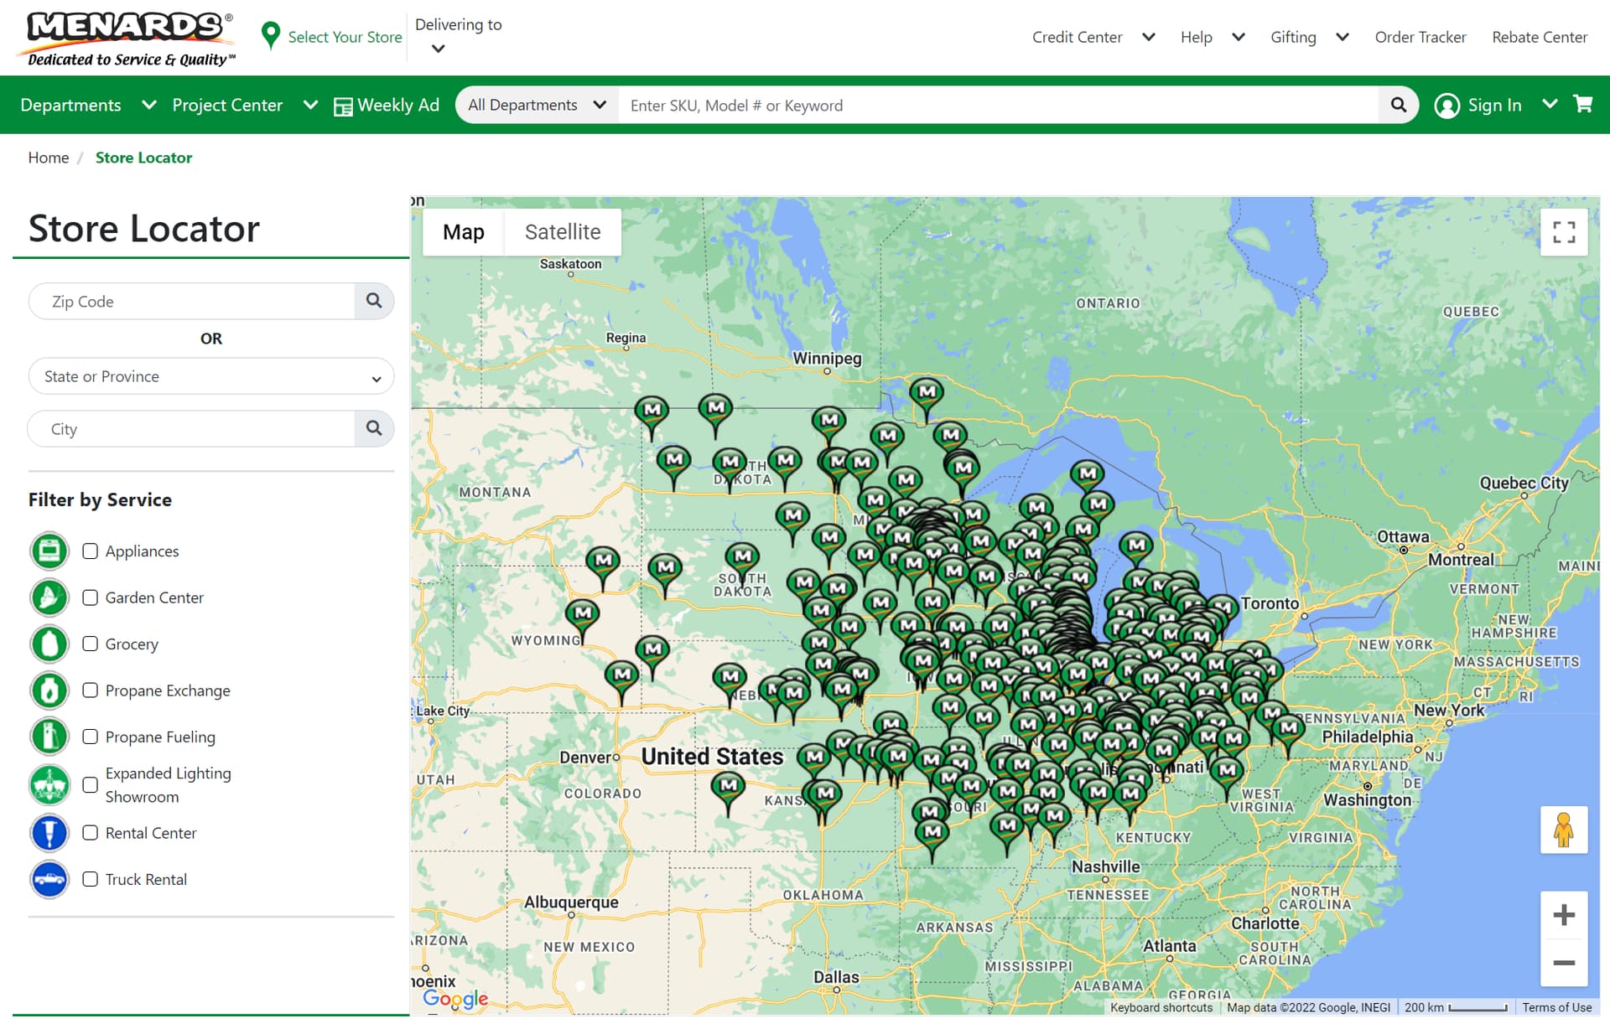Viewport: 1610px width, 1029px height.
Task: Open Keyboard shortcuts for map
Action: tap(1161, 1007)
